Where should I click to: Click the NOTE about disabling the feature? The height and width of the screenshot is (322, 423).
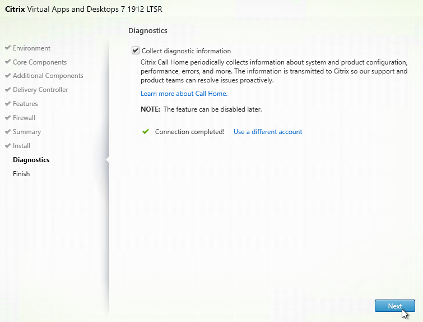tap(201, 109)
